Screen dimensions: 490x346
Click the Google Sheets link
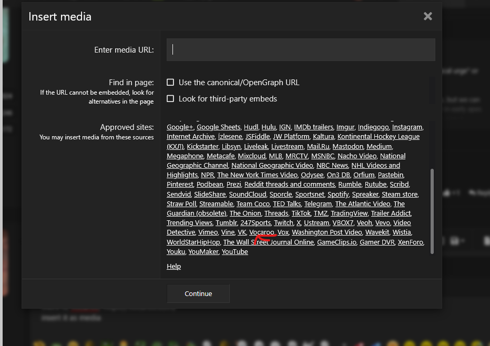218,127
